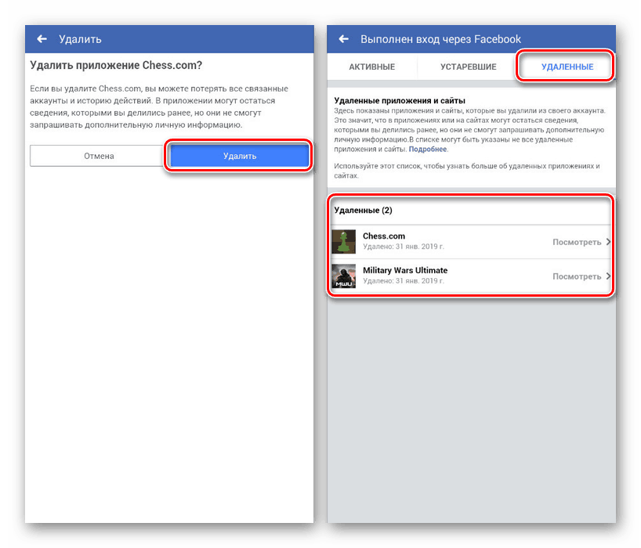641x548 pixels.
Task: Click Удалено date under Chess.com
Action: (x=404, y=247)
